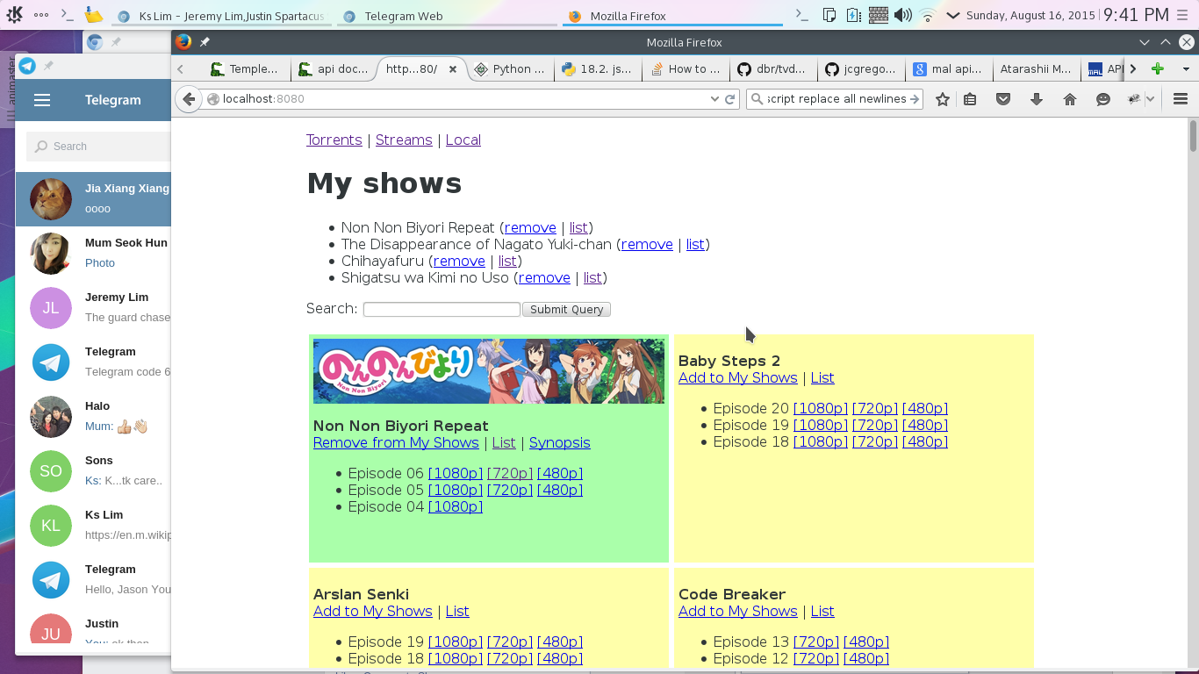Launch terminal from the panel's left side
The width and height of the screenshot is (1199, 674).
[x=67, y=15]
